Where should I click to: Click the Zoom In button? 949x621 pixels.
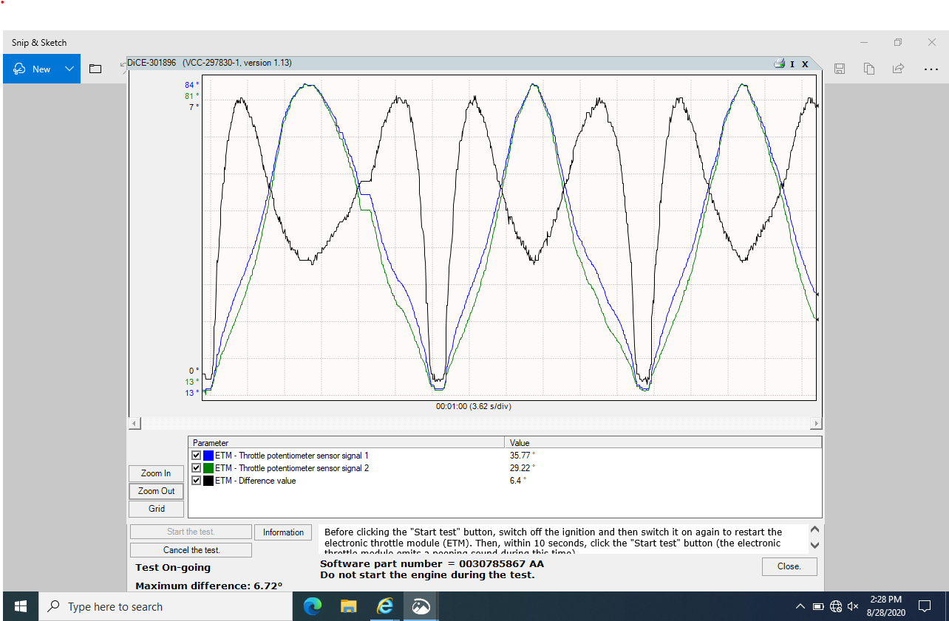tap(156, 473)
